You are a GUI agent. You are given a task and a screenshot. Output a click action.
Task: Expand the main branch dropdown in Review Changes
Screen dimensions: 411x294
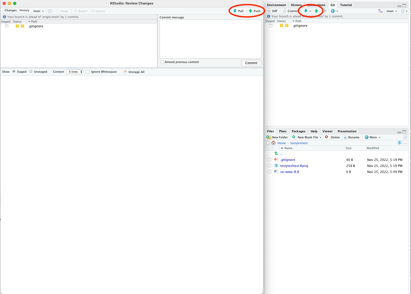(x=38, y=11)
